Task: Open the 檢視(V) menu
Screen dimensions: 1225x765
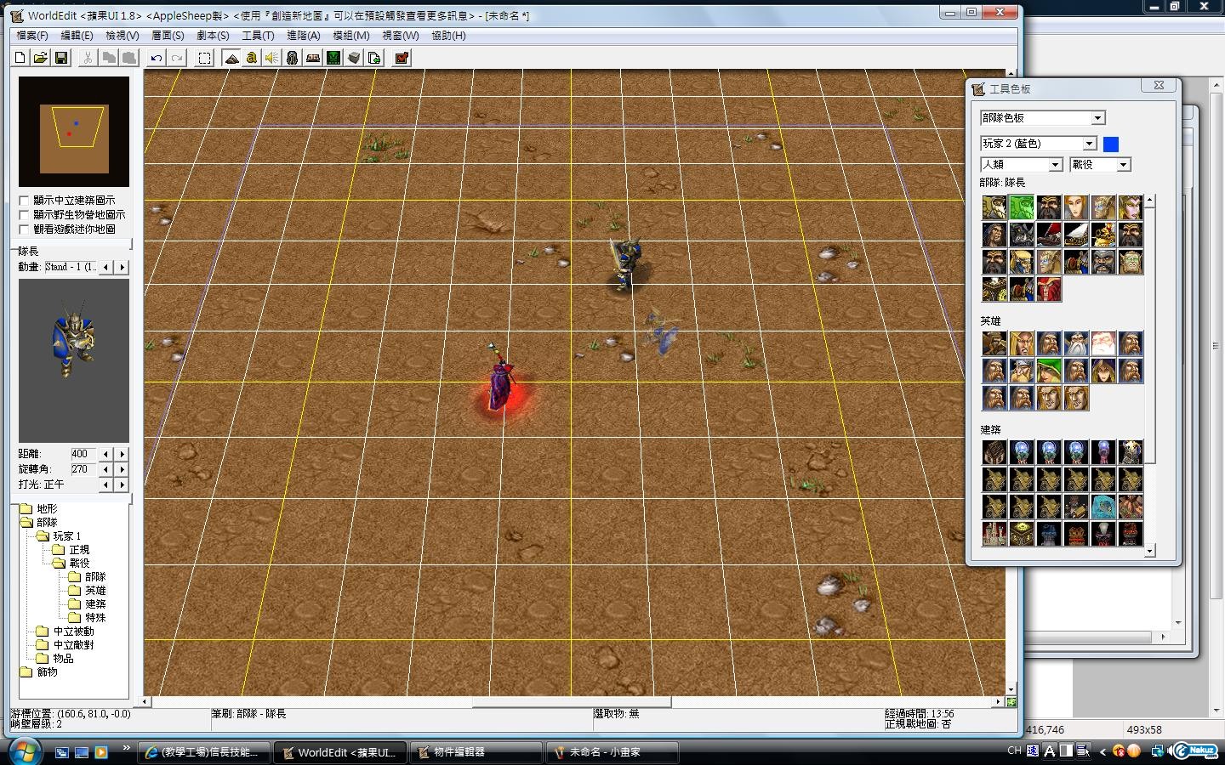Action: [122, 36]
